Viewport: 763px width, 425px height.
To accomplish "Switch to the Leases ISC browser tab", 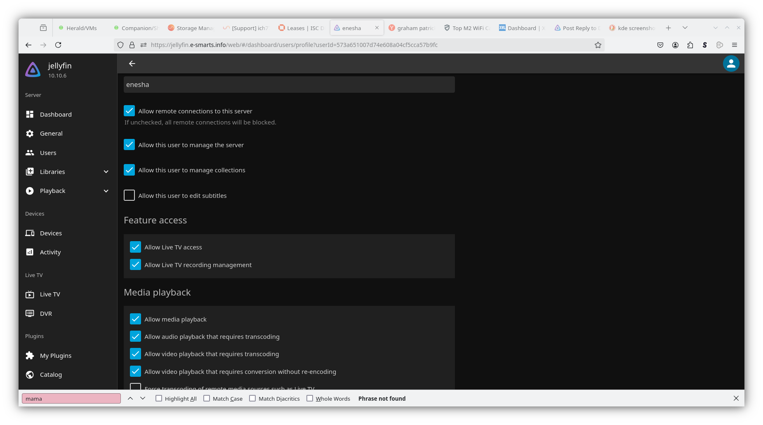I will pyautogui.click(x=301, y=28).
